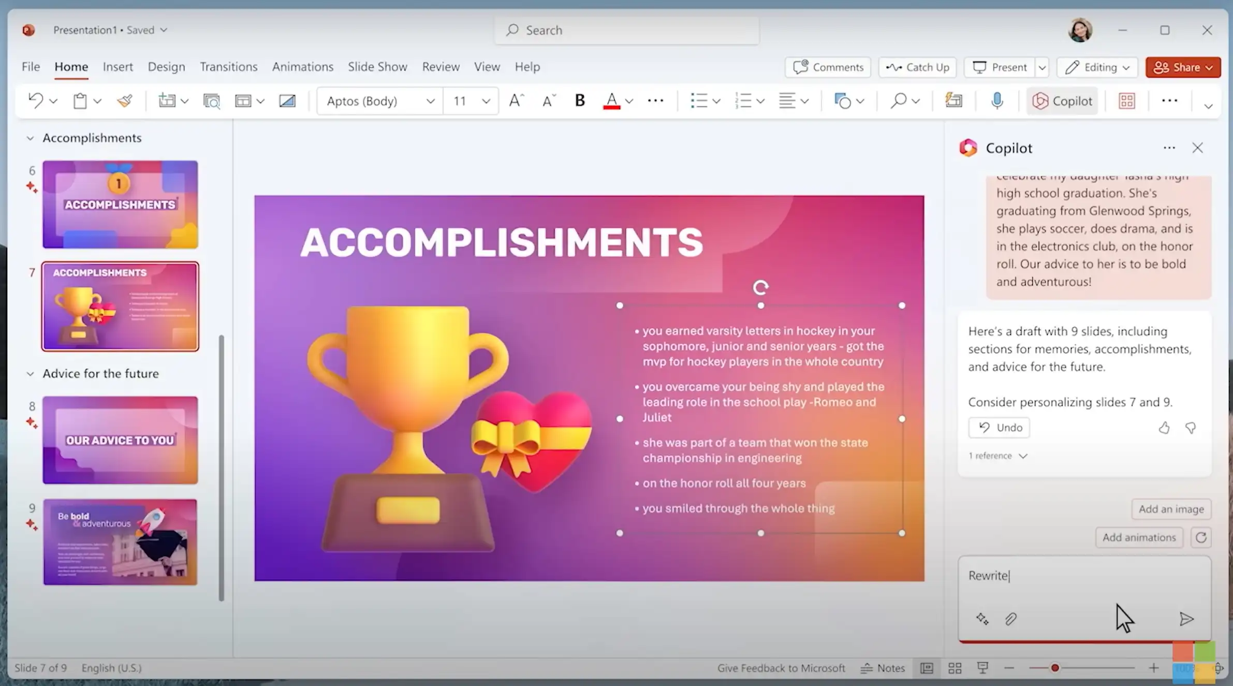The image size is (1233, 686).
Task: Switch to the Design tab
Action: [166, 67]
